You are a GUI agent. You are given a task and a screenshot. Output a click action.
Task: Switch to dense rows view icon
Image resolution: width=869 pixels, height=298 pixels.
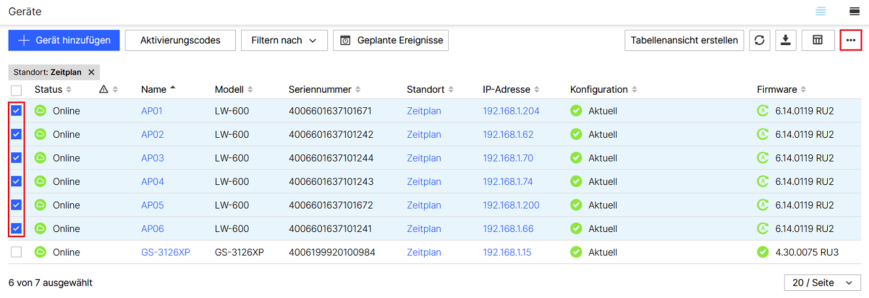(x=854, y=11)
